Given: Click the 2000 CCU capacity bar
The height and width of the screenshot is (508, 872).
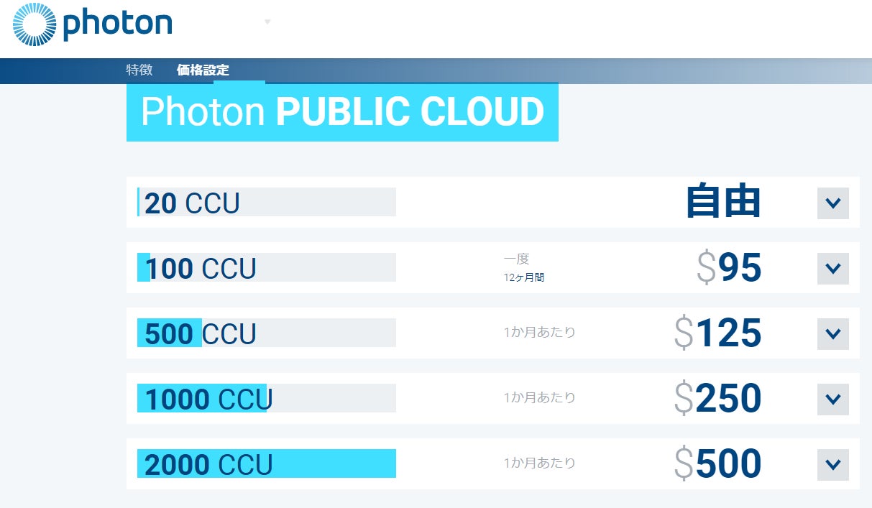Looking at the screenshot, I should tap(267, 464).
